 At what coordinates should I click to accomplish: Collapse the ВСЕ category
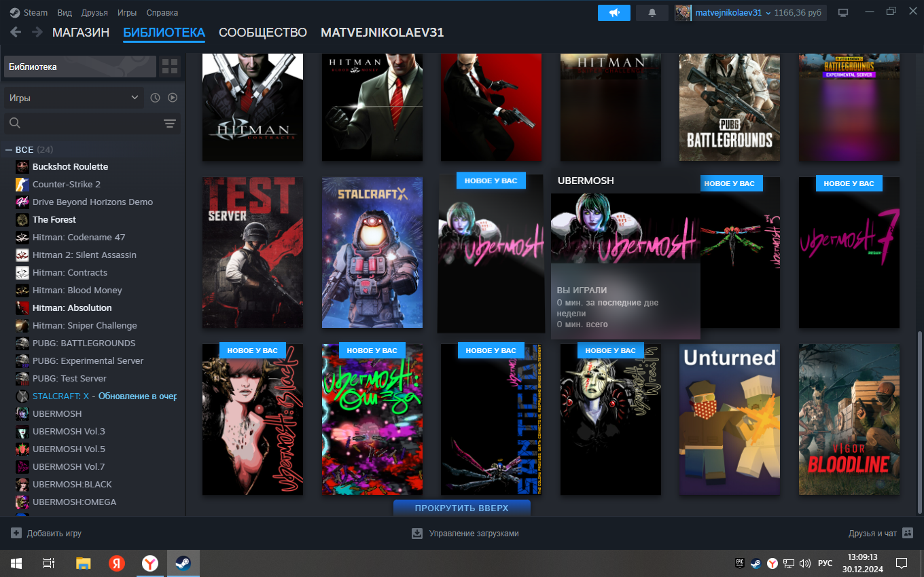pyautogui.click(x=10, y=149)
